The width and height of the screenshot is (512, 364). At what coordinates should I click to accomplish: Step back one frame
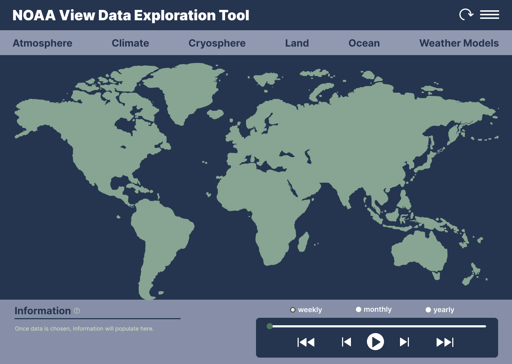click(346, 342)
